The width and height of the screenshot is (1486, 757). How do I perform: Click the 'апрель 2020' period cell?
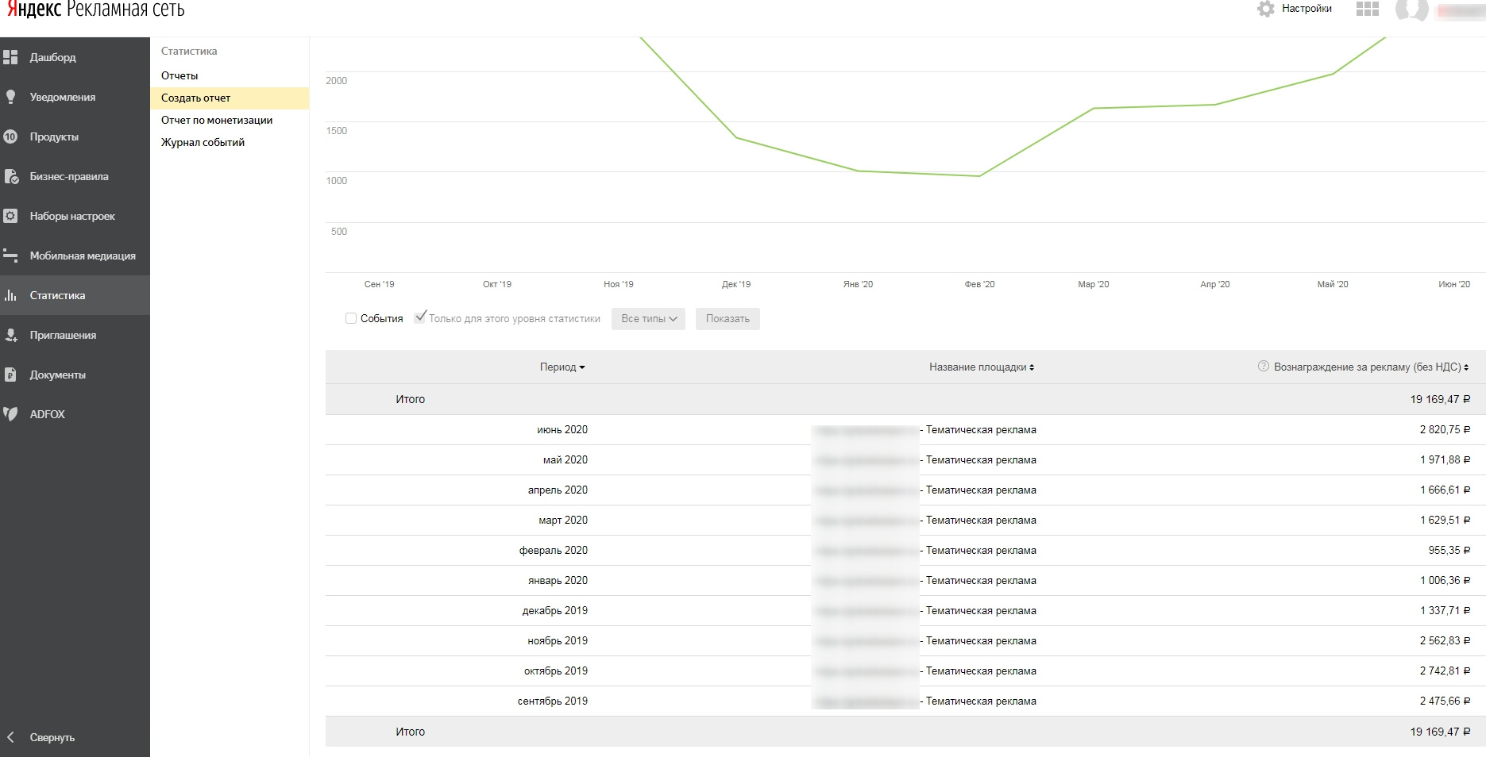[558, 490]
